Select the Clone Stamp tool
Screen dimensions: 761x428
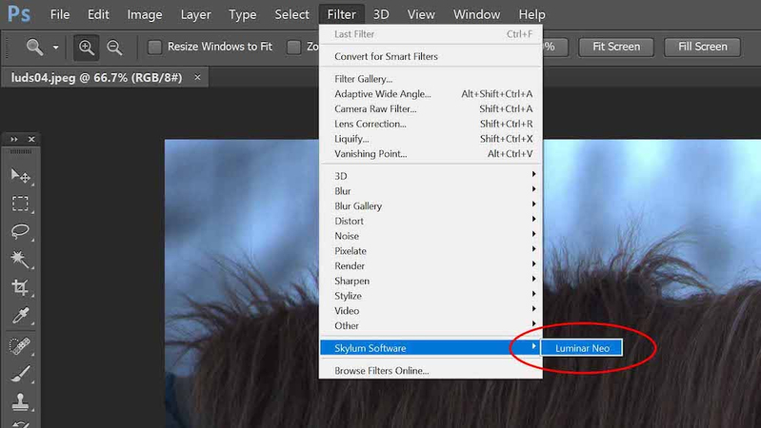[x=20, y=401]
